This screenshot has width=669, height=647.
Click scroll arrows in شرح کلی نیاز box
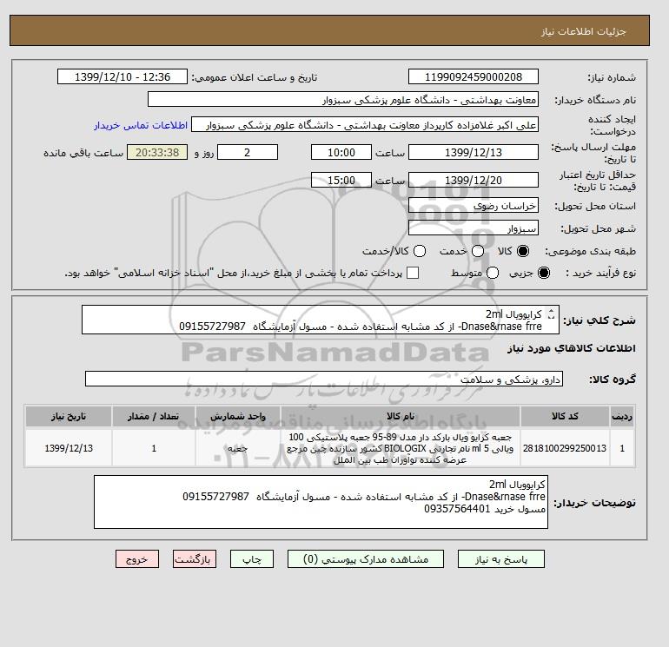coord(551,314)
